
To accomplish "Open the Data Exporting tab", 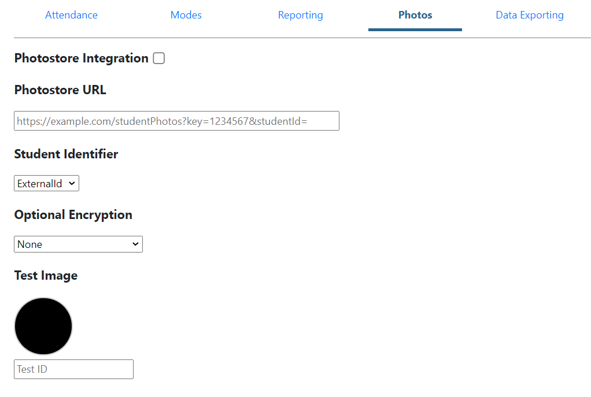I will pos(529,15).
